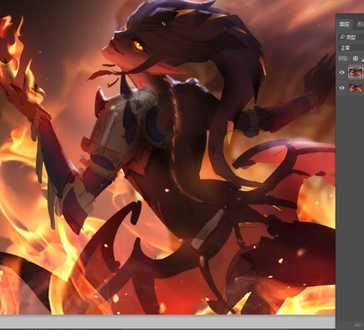Open the 类型 layer filter dropdown
Viewport: 364px width, 330px height.
tap(351, 37)
